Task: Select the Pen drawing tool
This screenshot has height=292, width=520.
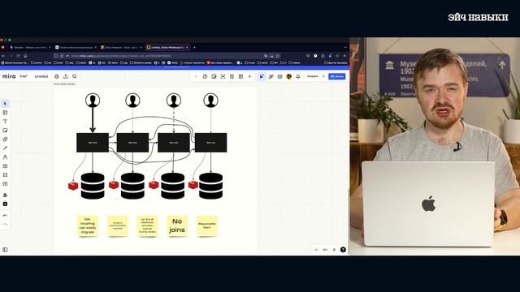Action: tap(5, 157)
